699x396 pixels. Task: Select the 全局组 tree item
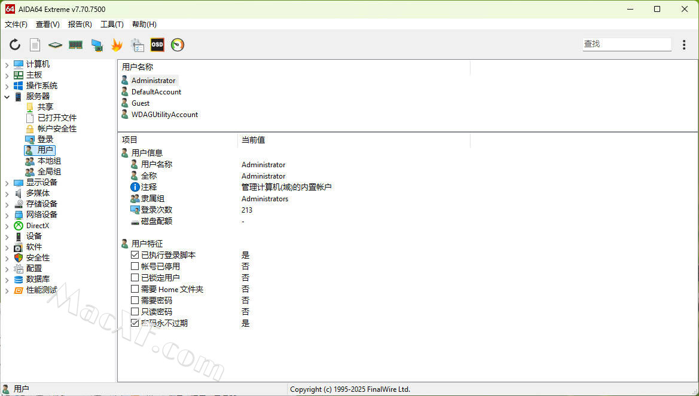click(49, 171)
